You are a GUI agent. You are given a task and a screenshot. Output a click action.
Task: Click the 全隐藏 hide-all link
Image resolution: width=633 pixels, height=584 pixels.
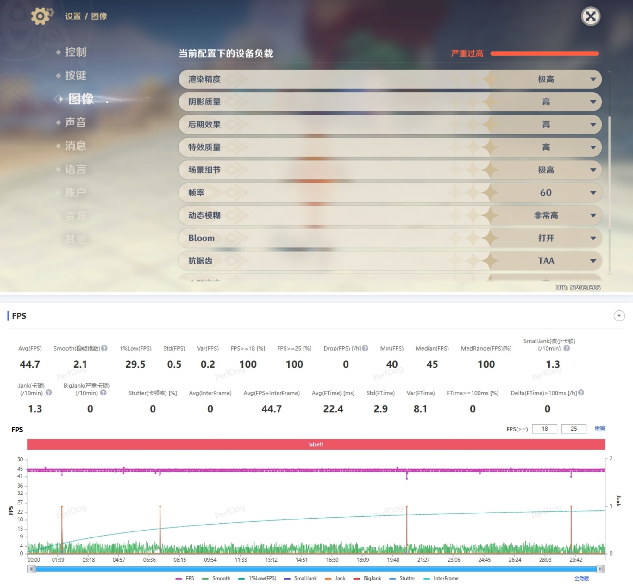tap(581, 578)
